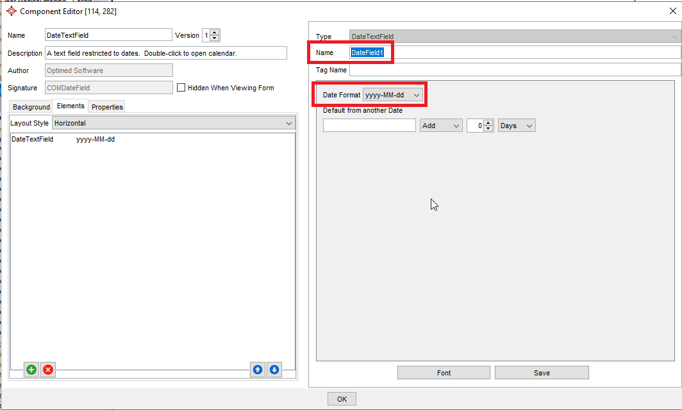
Task: Click the Tag Name input field
Action: coord(515,70)
